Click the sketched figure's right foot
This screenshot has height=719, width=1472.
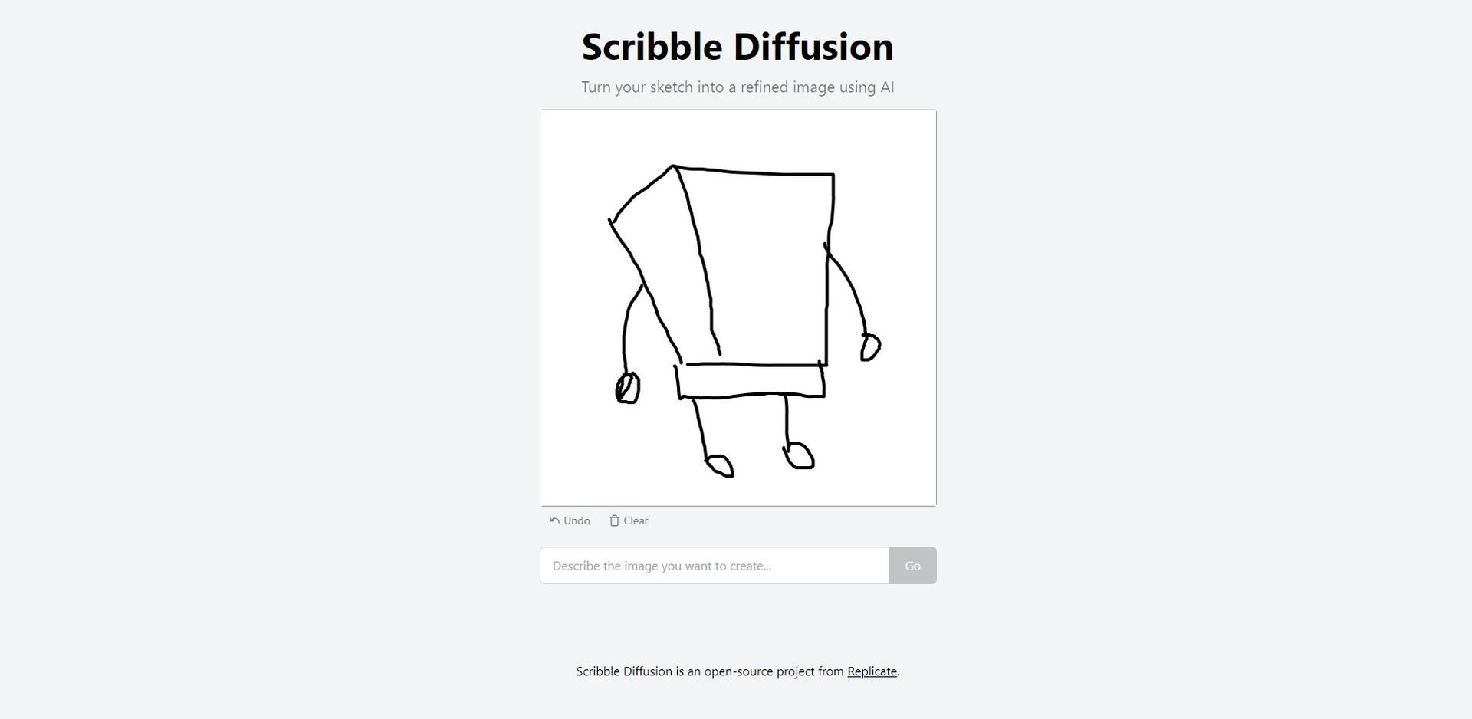click(799, 455)
